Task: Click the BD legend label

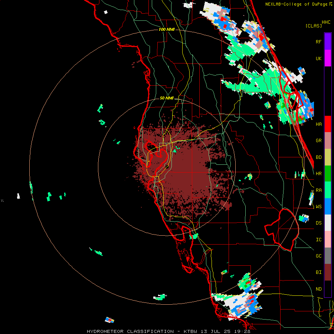Action: pyautogui.click(x=318, y=157)
